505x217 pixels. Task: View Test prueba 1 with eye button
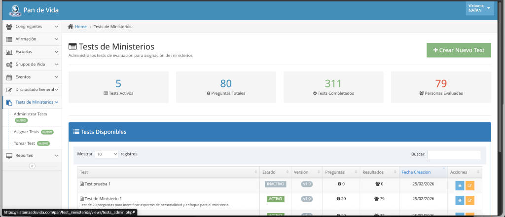(460, 185)
